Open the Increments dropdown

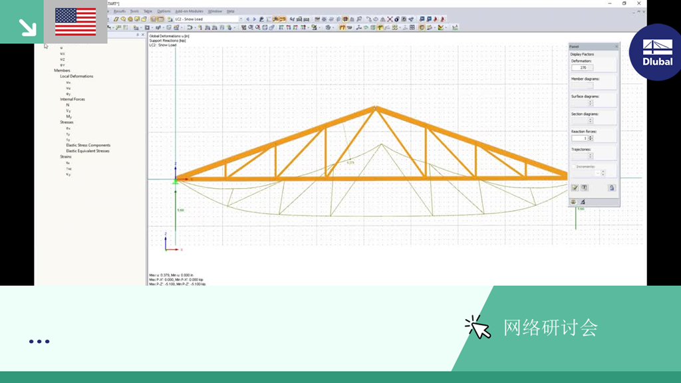[598, 173]
